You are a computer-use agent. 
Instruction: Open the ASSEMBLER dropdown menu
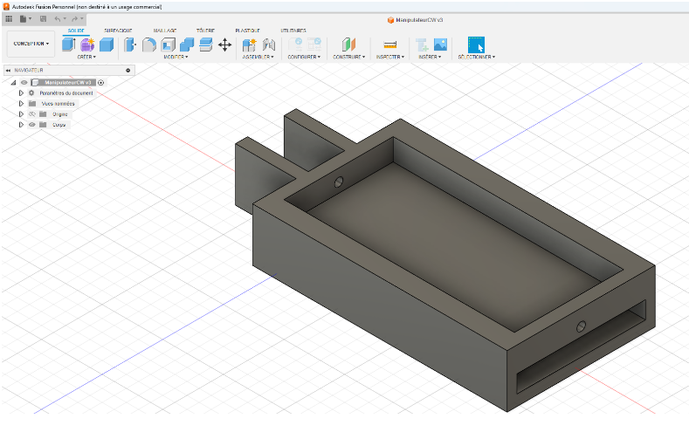tap(258, 57)
